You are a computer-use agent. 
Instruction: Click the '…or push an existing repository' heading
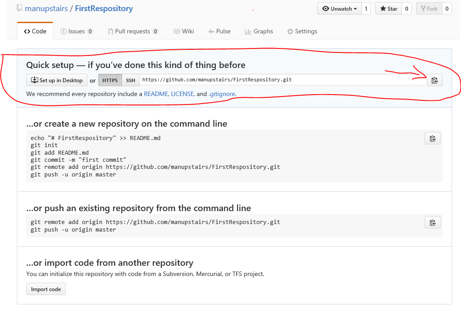coord(139,208)
